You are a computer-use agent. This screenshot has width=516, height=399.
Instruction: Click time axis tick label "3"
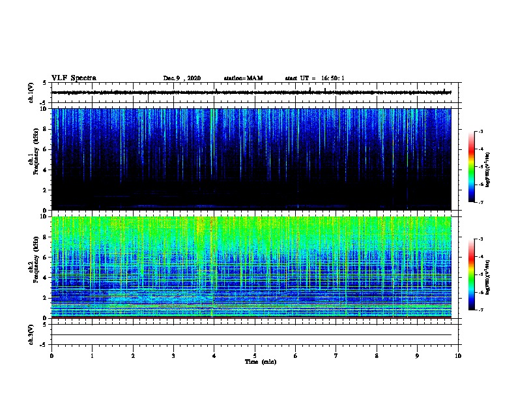pos(173,356)
